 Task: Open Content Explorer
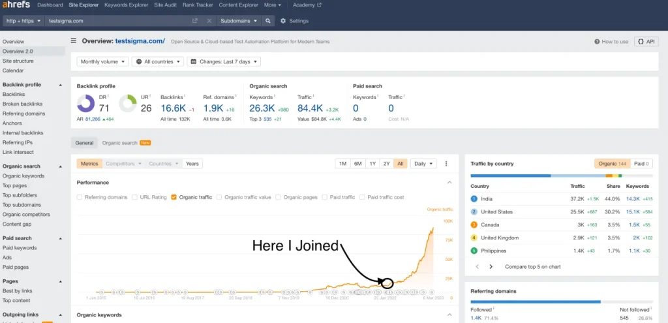pyautogui.click(x=239, y=5)
